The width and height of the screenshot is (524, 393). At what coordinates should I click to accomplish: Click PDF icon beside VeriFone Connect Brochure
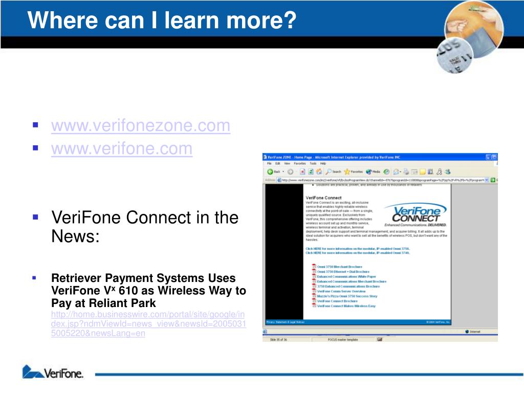pyautogui.click(x=314, y=301)
